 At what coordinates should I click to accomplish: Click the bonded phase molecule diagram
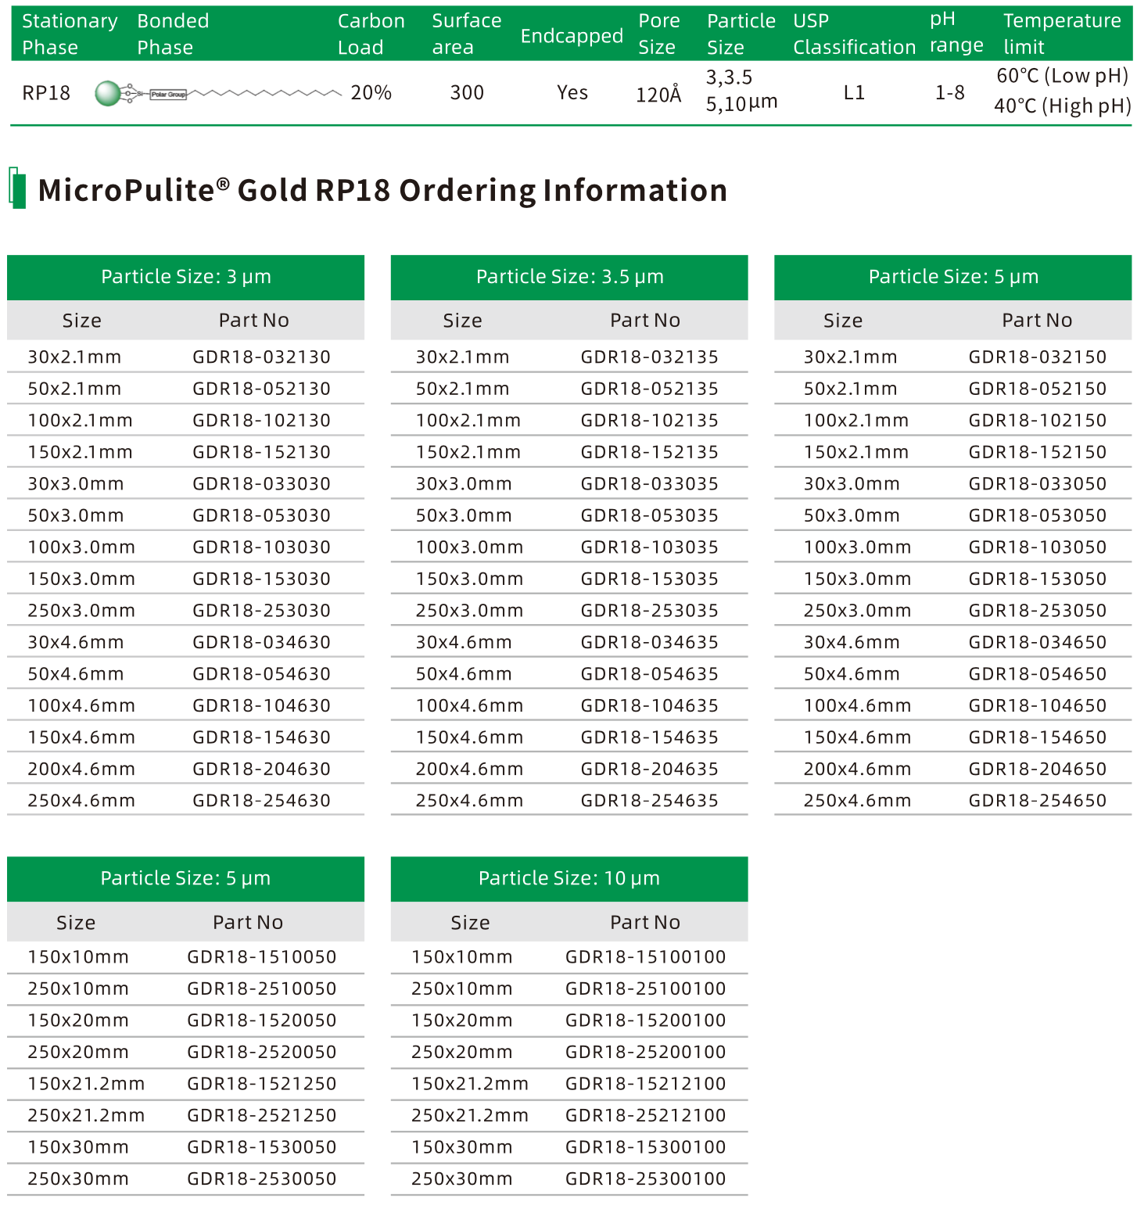pyautogui.click(x=218, y=93)
